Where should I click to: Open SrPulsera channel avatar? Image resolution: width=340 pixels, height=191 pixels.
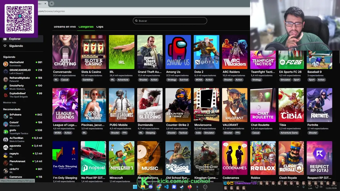pyautogui.click(x=6, y=116)
